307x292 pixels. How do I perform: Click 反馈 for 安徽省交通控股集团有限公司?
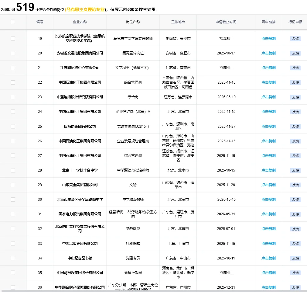295,53
